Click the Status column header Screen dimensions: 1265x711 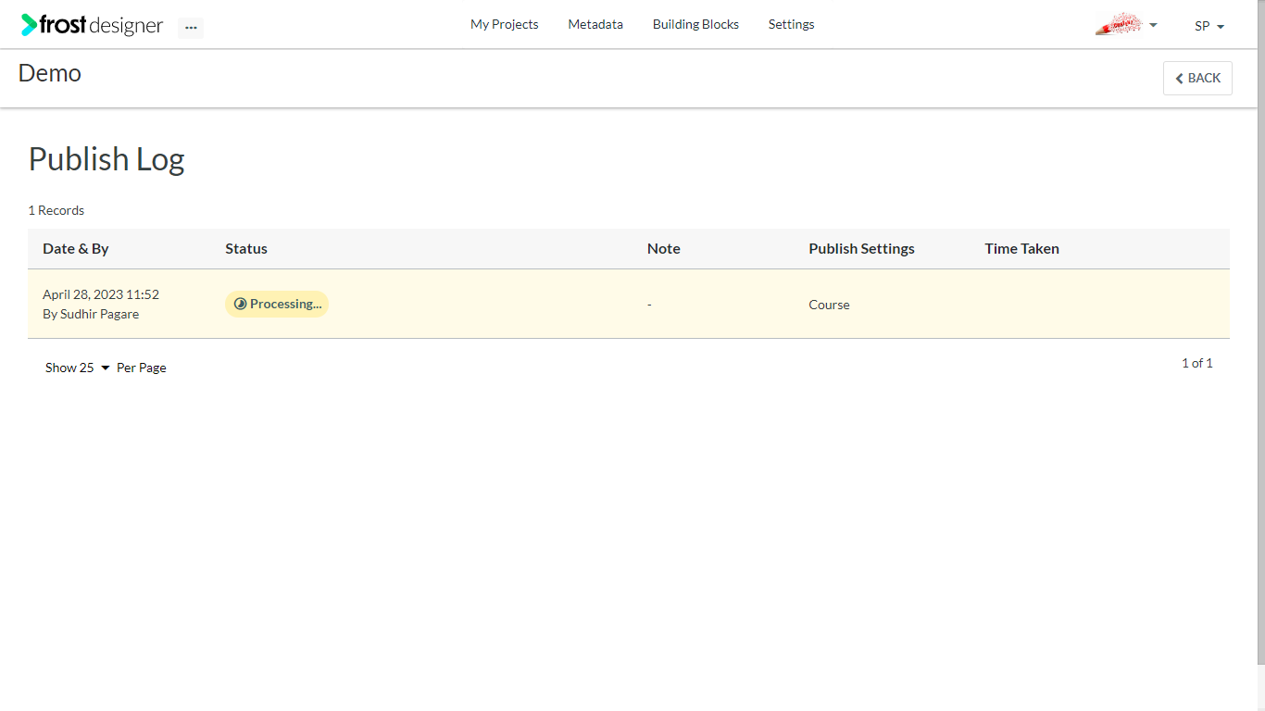pyautogui.click(x=246, y=248)
